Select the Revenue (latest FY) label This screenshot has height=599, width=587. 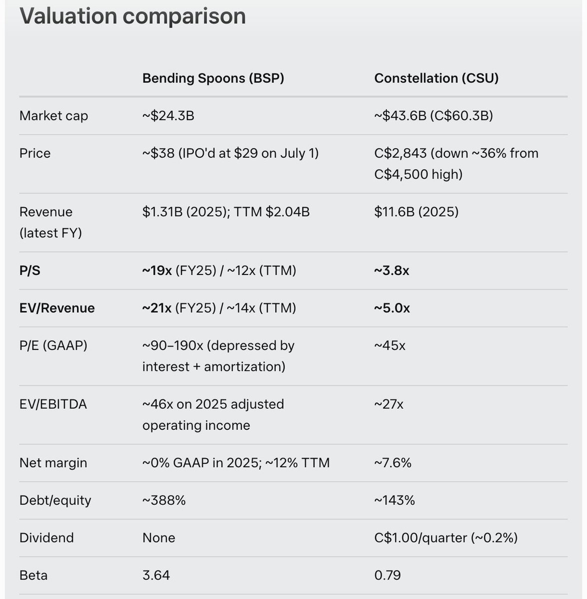coord(50,222)
